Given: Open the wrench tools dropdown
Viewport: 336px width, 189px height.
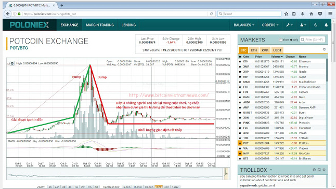Looking at the screenshot, I should pos(289,25).
